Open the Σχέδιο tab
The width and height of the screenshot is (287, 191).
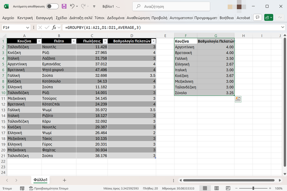[x=61, y=18]
